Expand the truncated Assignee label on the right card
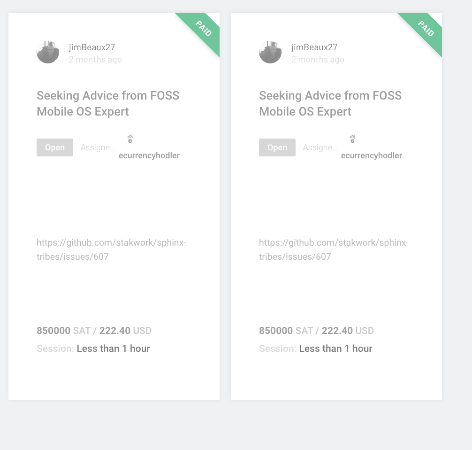The image size is (472, 450). (320, 147)
